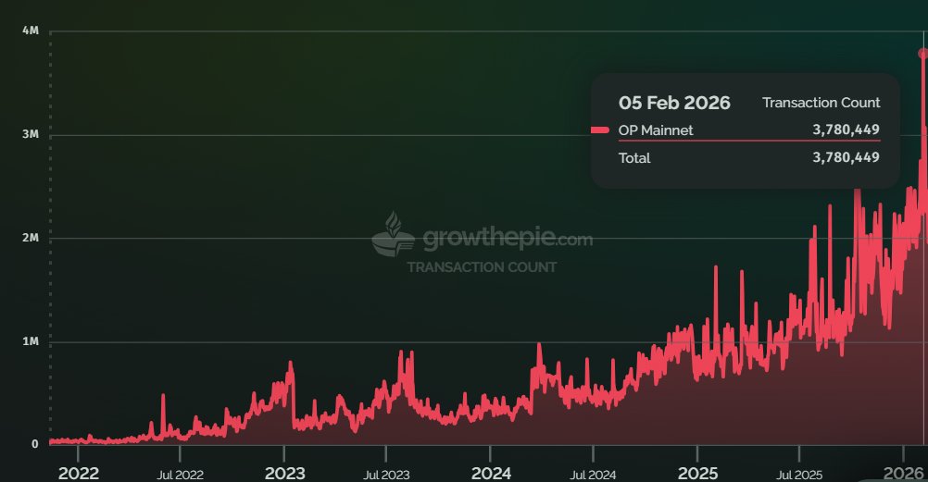The image size is (928, 482).
Task: Click the Transaction Count tooltip header
Action: pyautogui.click(x=821, y=103)
